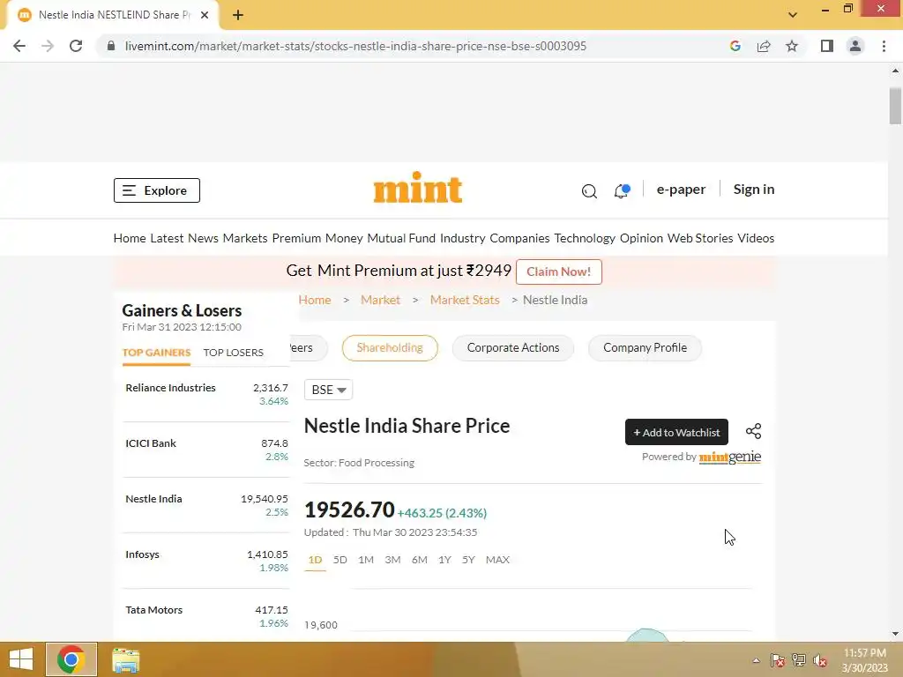
Task: Open Latest News menu item
Action: (x=184, y=238)
